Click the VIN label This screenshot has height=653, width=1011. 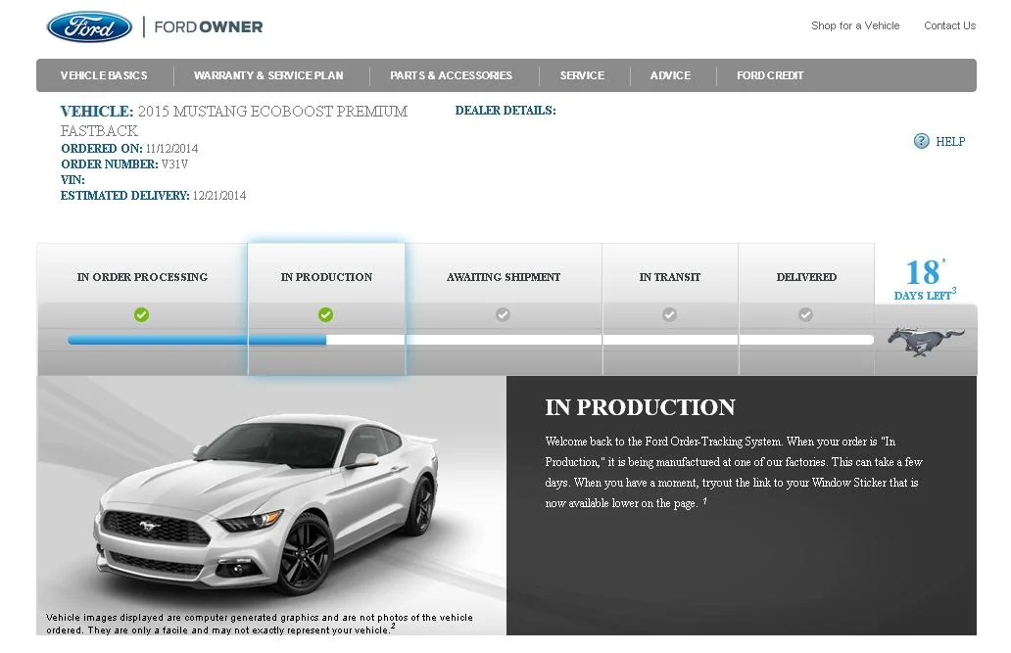(72, 180)
